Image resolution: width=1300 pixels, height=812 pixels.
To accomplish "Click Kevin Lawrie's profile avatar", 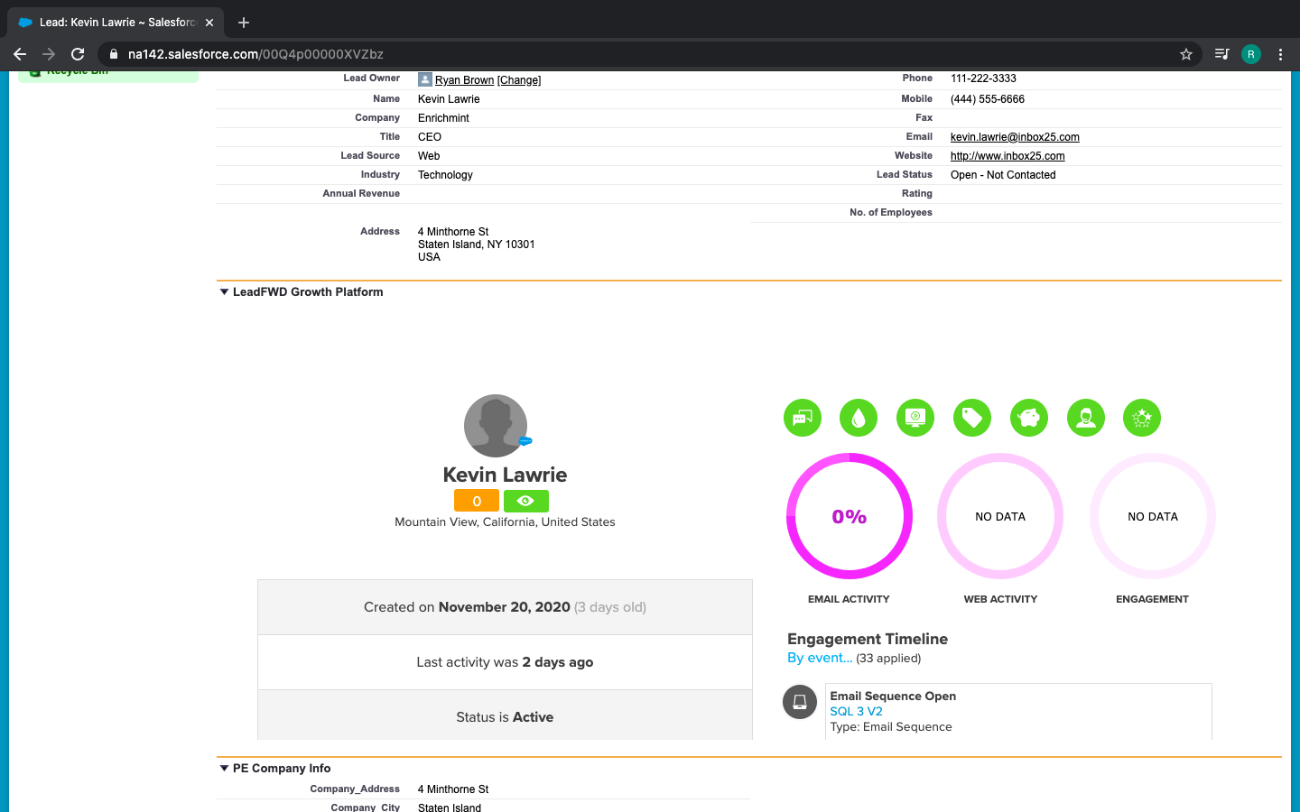I will pos(496,425).
